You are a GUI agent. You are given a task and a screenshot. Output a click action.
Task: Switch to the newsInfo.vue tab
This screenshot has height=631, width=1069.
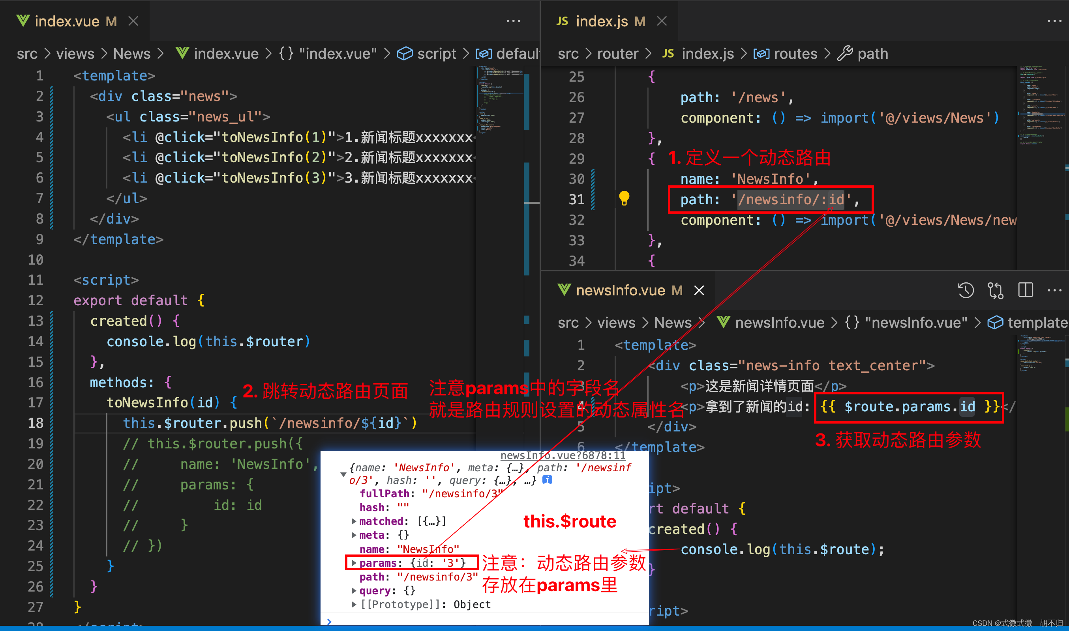620,290
